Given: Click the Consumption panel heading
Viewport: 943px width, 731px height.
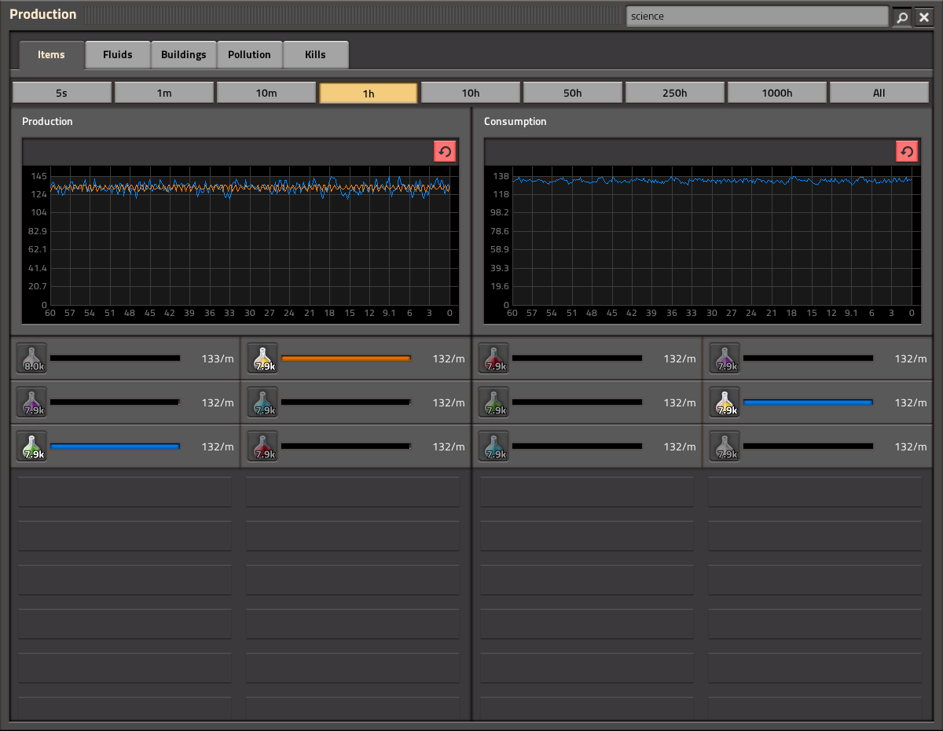Looking at the screenshot, I should [x=516, y=122].
